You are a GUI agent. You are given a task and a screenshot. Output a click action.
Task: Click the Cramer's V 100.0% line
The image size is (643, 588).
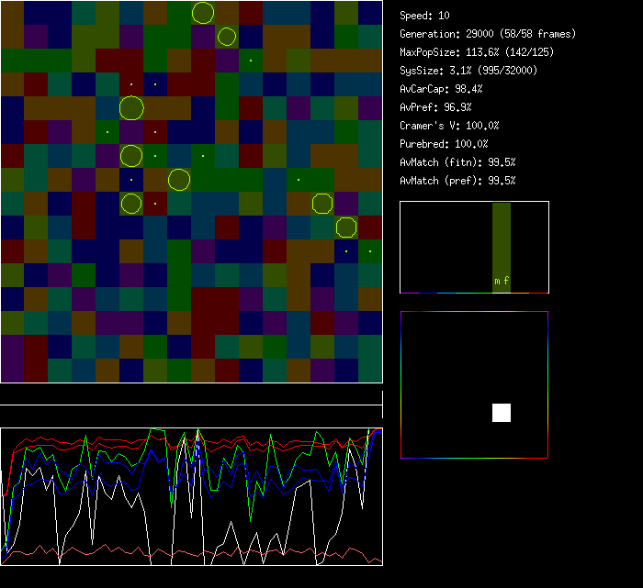[450, 126]
